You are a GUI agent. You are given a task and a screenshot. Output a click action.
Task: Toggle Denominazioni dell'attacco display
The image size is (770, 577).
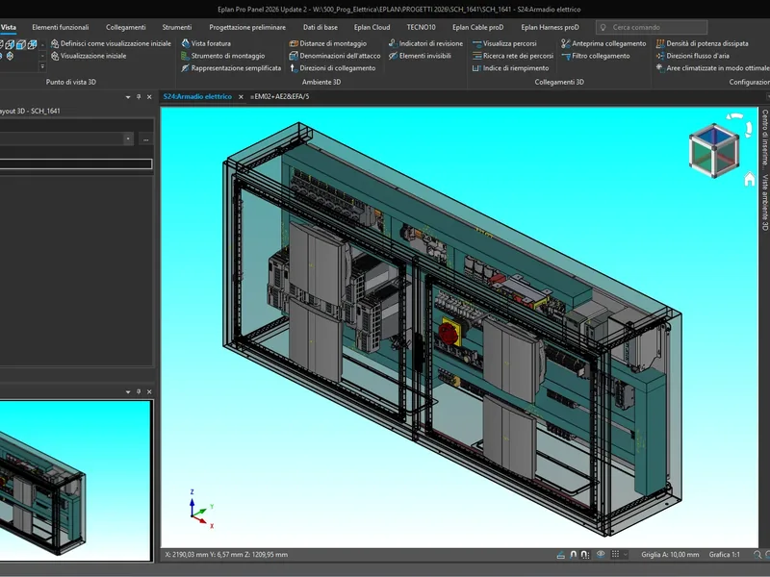[335, 56]
